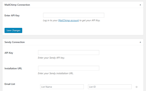Focus the Sendy API Key input
146x91 pixels.
point(68,53)
